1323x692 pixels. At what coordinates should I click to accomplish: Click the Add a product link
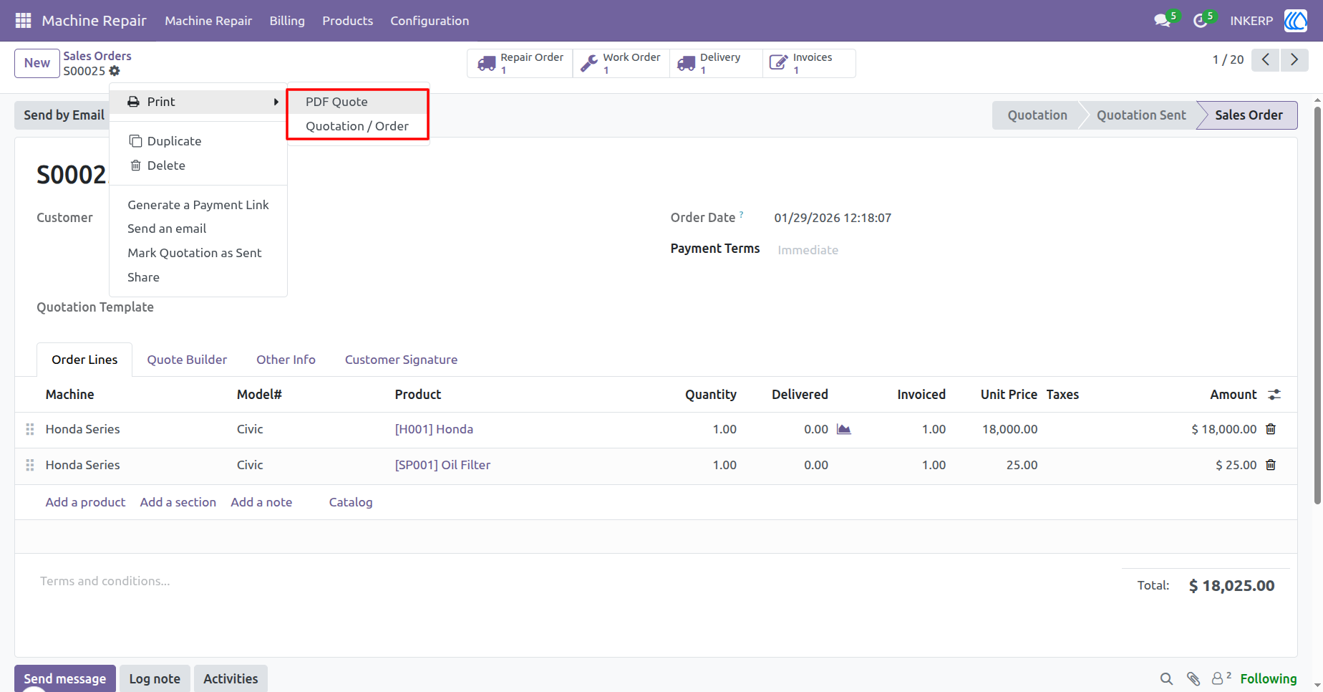click(x=85, y=502)
